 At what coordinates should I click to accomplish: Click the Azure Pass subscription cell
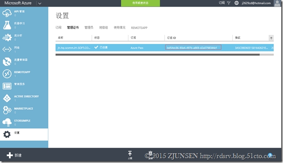[x=137, y=48]
